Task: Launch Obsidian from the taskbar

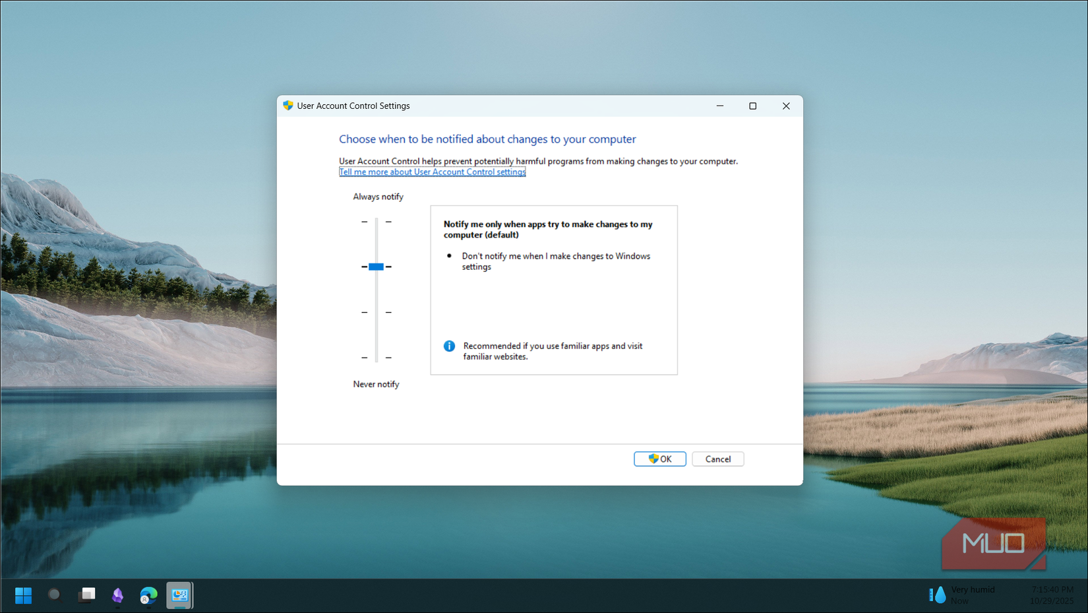Action: click(117, 595)
